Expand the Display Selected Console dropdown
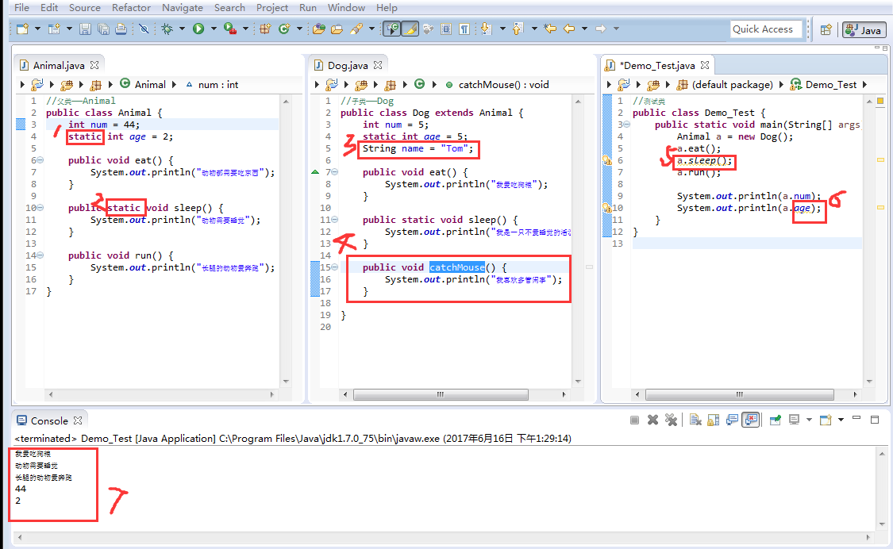 pyautogui.click(x=809, y=420)
